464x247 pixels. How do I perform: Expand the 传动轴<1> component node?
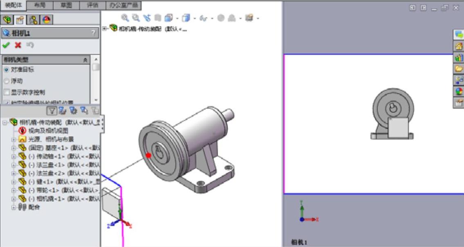13,156
